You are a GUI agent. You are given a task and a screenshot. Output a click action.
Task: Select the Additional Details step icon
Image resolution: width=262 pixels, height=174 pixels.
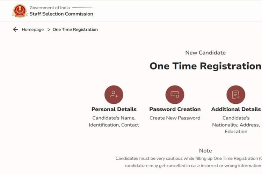[236, 95]
